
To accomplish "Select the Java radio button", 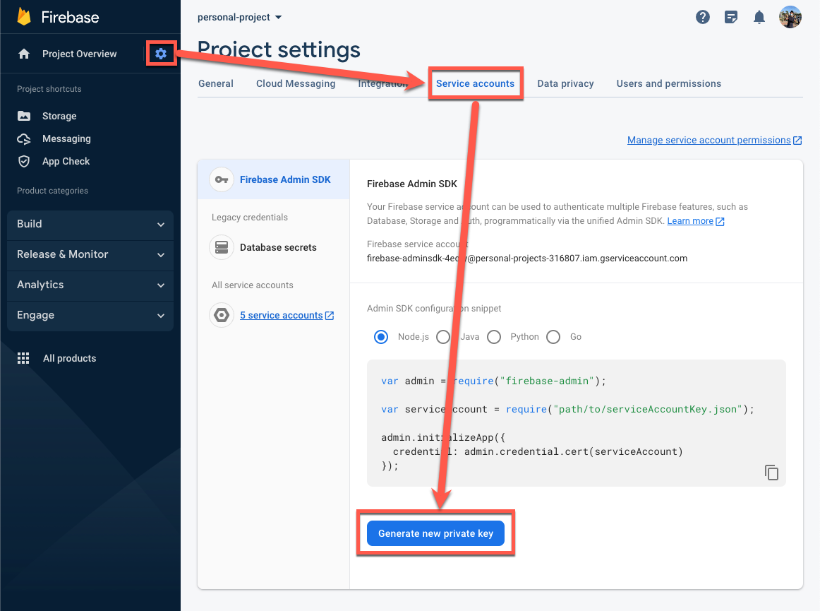I will (443, 337).
